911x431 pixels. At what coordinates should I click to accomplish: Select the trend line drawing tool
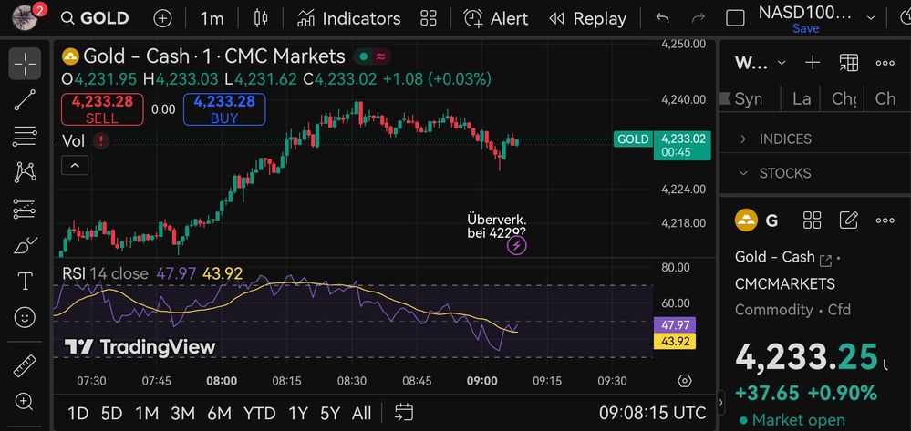(25, 100)
